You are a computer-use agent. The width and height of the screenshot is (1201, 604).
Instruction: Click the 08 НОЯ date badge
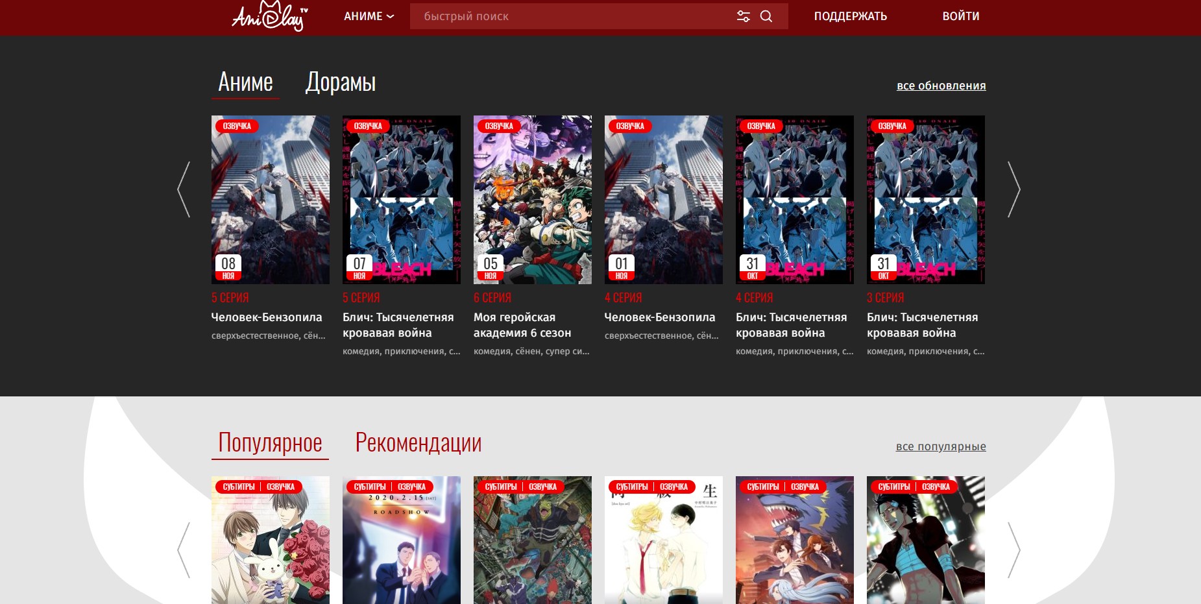pyautogui.click(x=228, y=267)
